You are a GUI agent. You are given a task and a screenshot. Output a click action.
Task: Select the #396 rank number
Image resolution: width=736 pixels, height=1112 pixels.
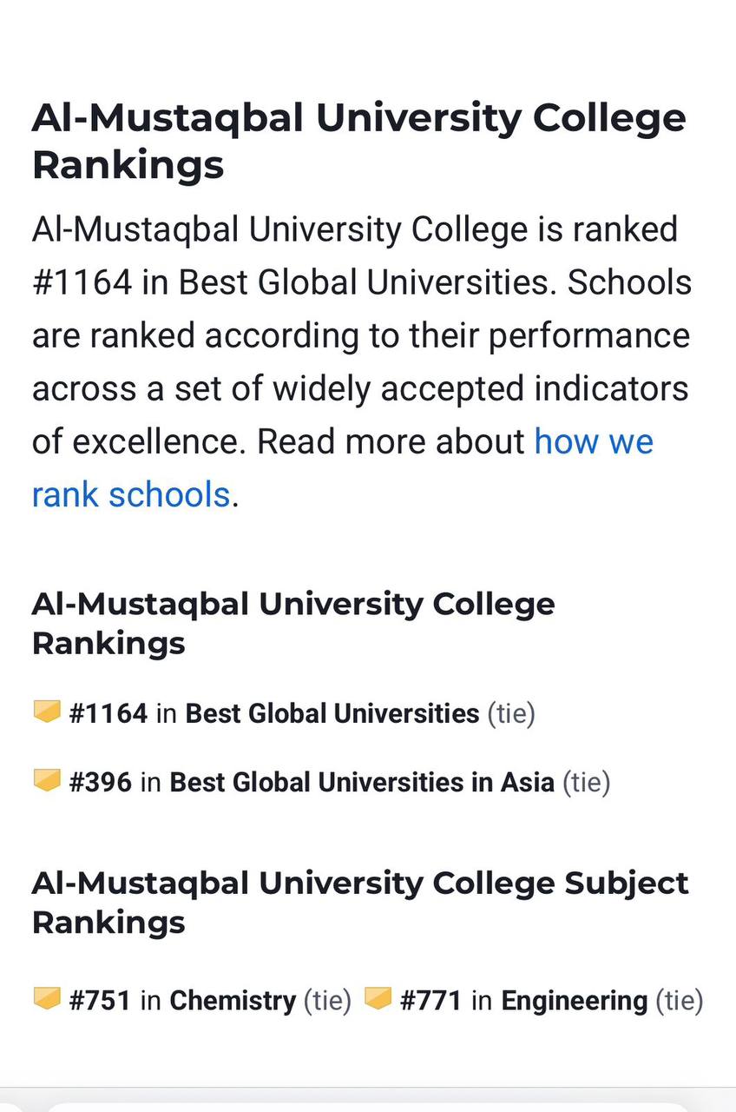101,782
